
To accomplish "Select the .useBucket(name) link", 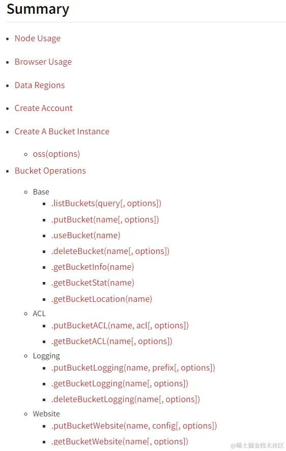I will pyautogui.click(x=85, y=236).
